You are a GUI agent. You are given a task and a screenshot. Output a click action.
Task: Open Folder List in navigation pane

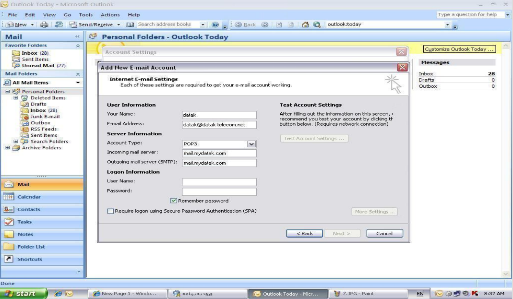42,247
